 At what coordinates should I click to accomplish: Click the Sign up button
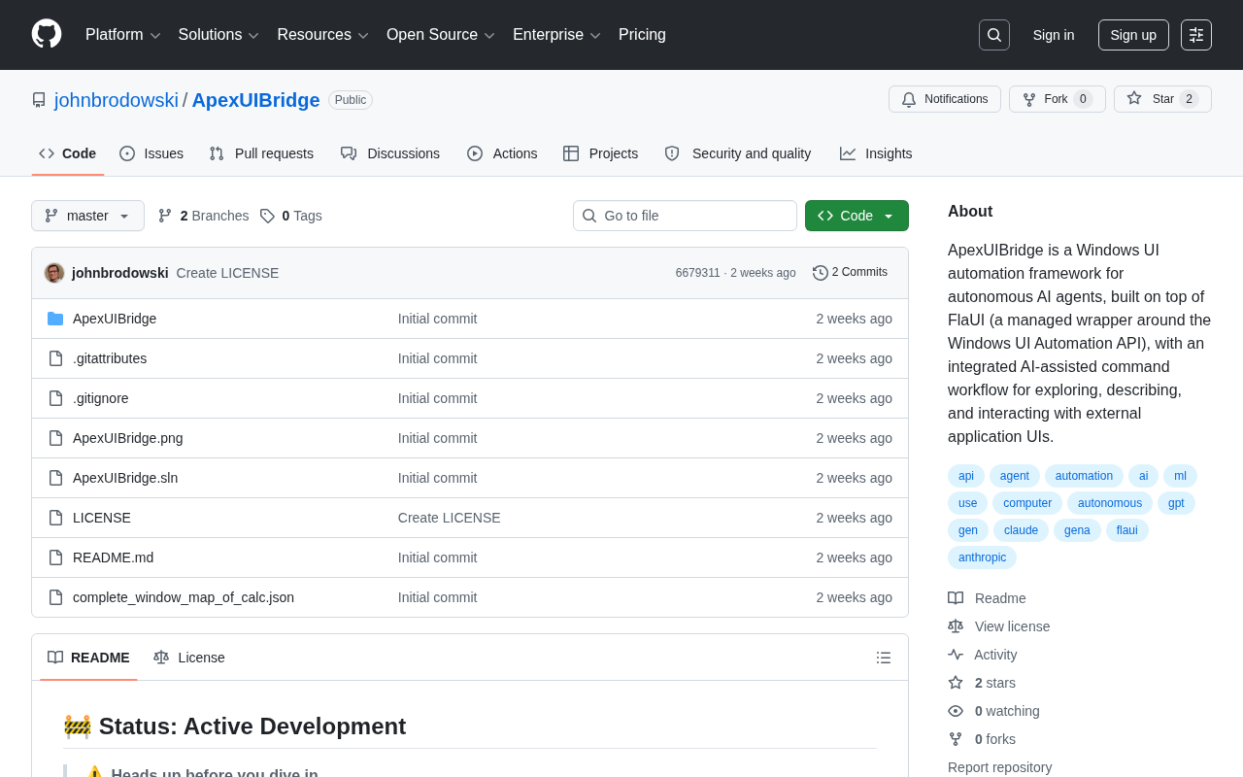click(1133, 35)
